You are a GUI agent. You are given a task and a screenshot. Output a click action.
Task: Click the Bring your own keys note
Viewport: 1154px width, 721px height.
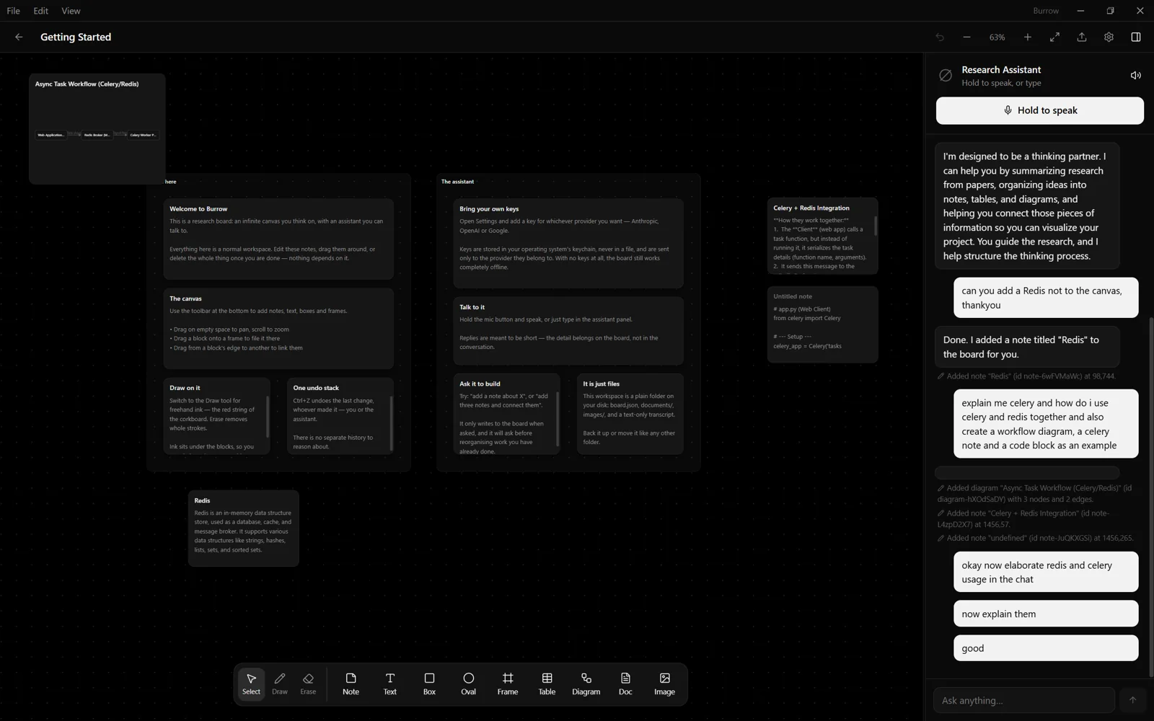pos(568,243)
